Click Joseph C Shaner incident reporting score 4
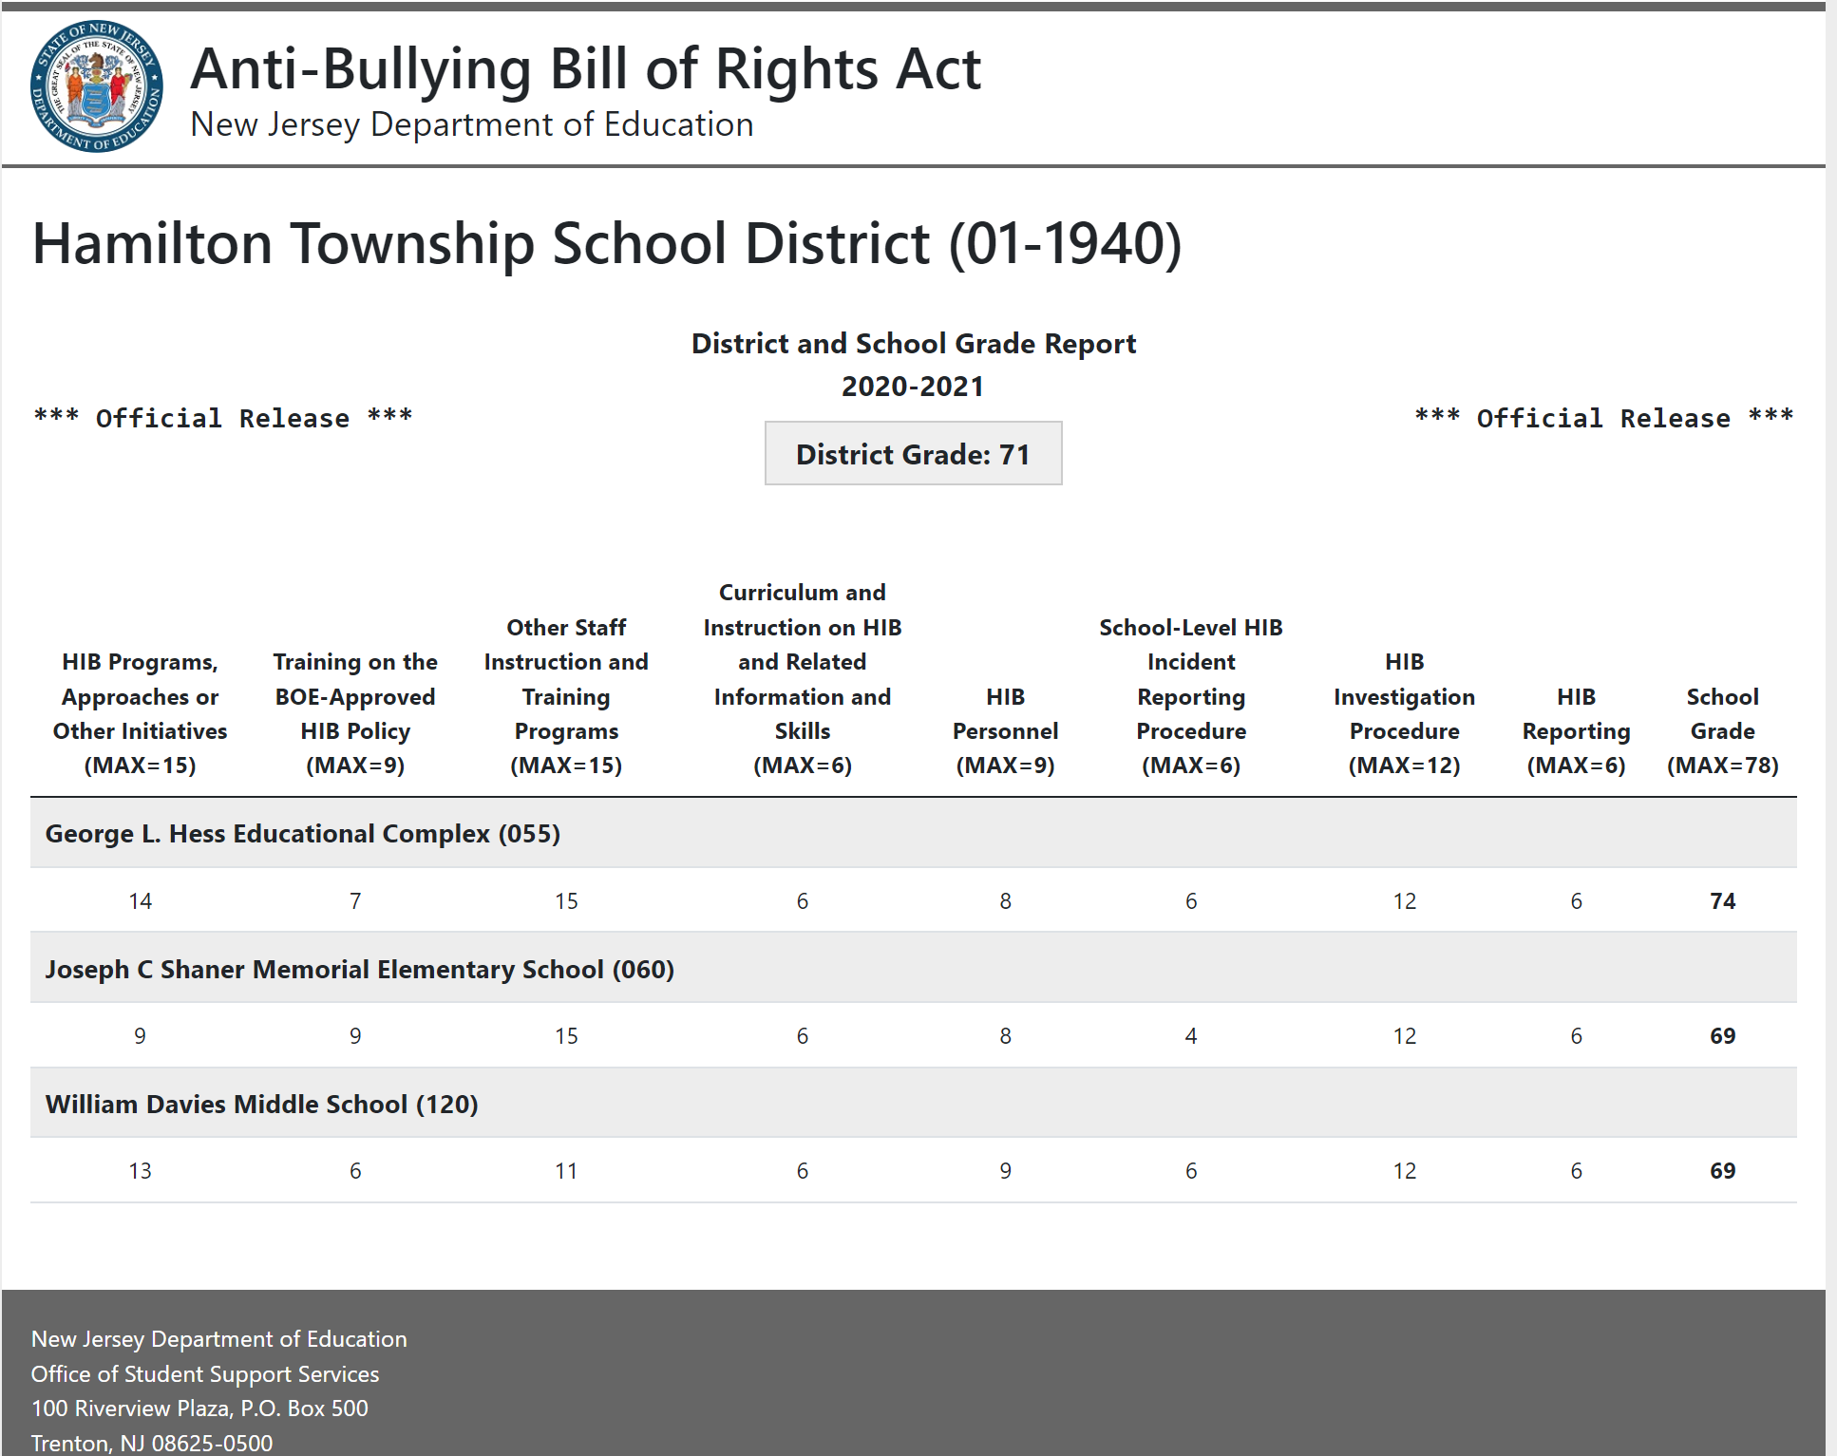The width and height of the screenshot is (1837, 1456). pyautogui.click(x=1190, y=1036)
